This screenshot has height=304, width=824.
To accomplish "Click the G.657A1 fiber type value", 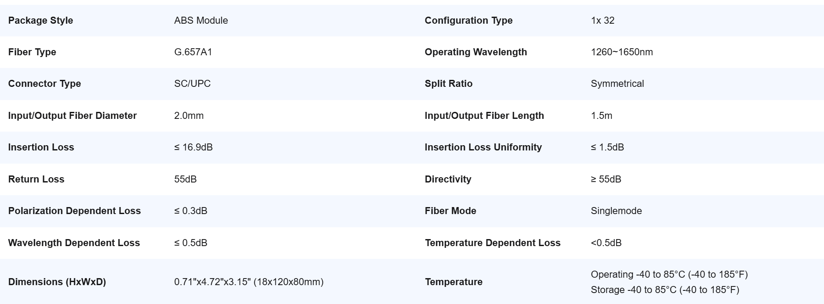I will (x=193, y=52).
